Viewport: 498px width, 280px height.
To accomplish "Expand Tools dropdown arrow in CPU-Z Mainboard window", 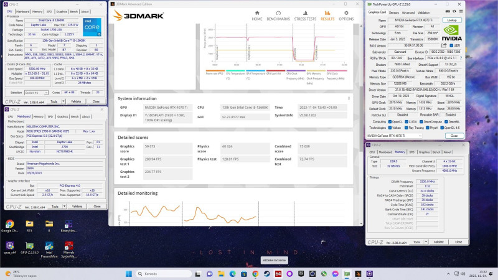I will point(65,207).
